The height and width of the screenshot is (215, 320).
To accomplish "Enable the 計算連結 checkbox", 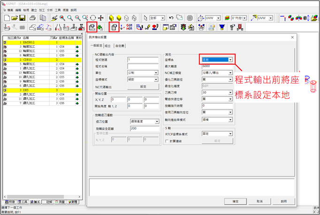I will (168, 141).
